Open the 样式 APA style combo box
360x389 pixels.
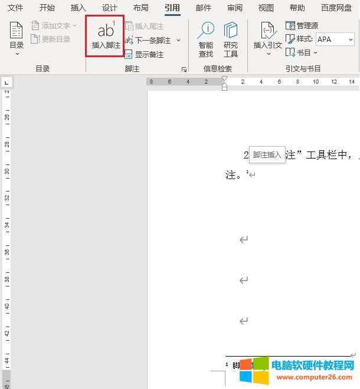(335, 39)
